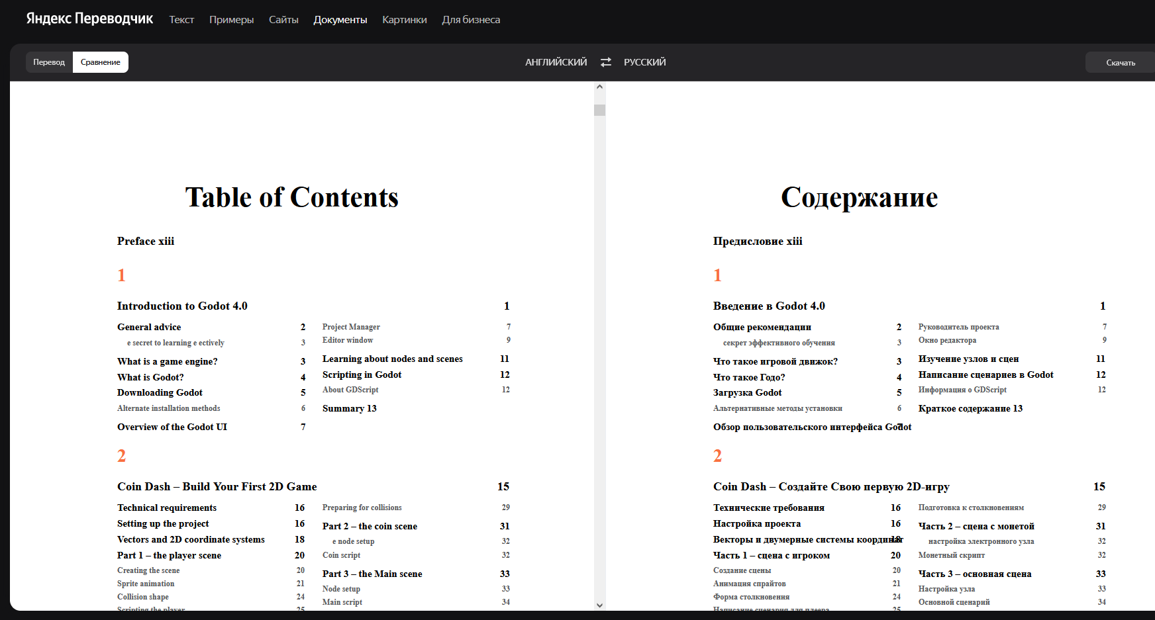Image resolution: width=1155 pixels, height=620 pixels.
Task: Click 'General advice' entry
Action: 149,327
